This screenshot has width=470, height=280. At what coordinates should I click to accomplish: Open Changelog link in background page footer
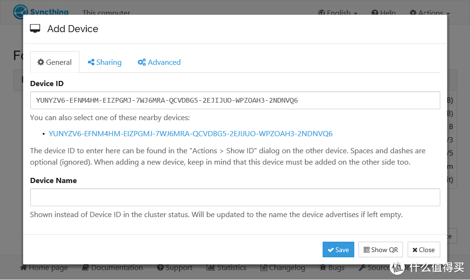pyautogui.click(x=282, y=267)
